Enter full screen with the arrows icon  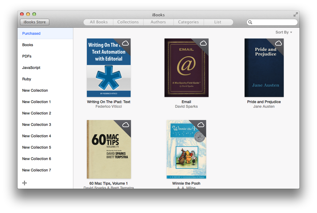(295, 14)
